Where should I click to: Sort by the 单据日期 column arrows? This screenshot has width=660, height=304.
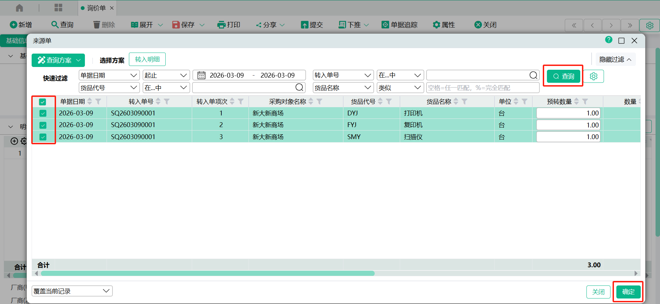(90, 102)
